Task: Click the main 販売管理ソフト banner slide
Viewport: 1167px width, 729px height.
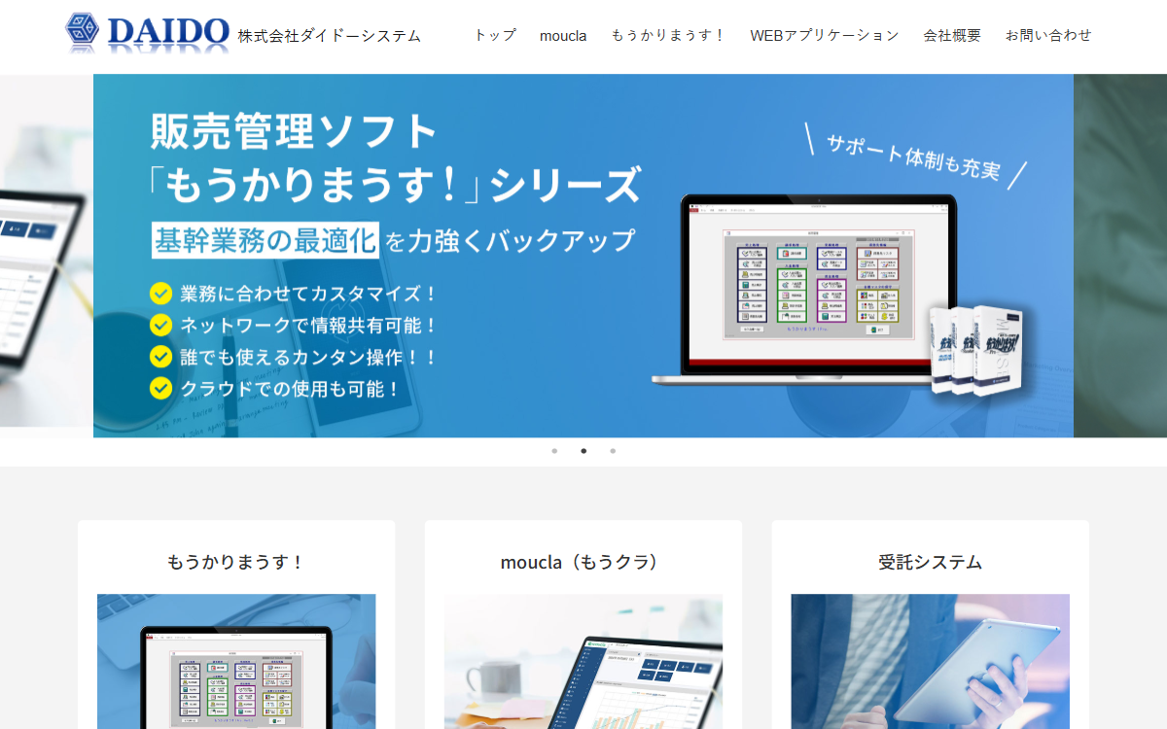Action: pyautogui.click(x=583, y=256)
